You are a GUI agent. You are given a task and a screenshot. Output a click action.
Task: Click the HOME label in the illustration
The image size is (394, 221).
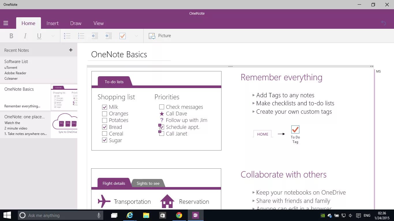[262, 134]
